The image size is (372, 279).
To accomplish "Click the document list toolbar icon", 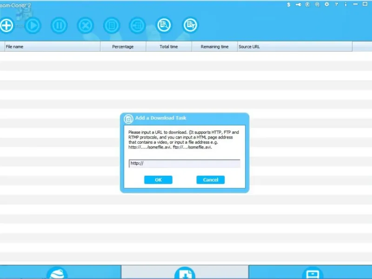I will point(112,25).
